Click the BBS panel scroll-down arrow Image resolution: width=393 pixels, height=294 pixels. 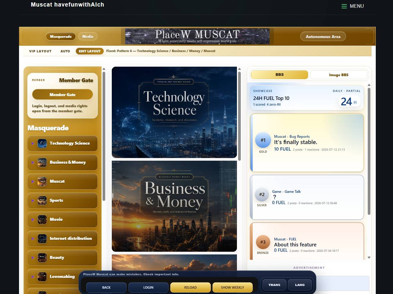tap(369, 258)
